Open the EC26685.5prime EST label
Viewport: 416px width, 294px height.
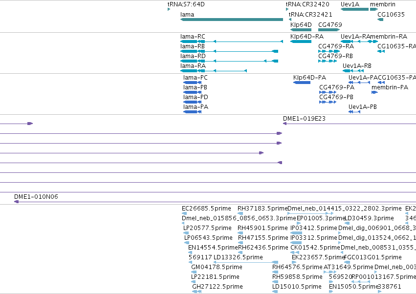206,209
